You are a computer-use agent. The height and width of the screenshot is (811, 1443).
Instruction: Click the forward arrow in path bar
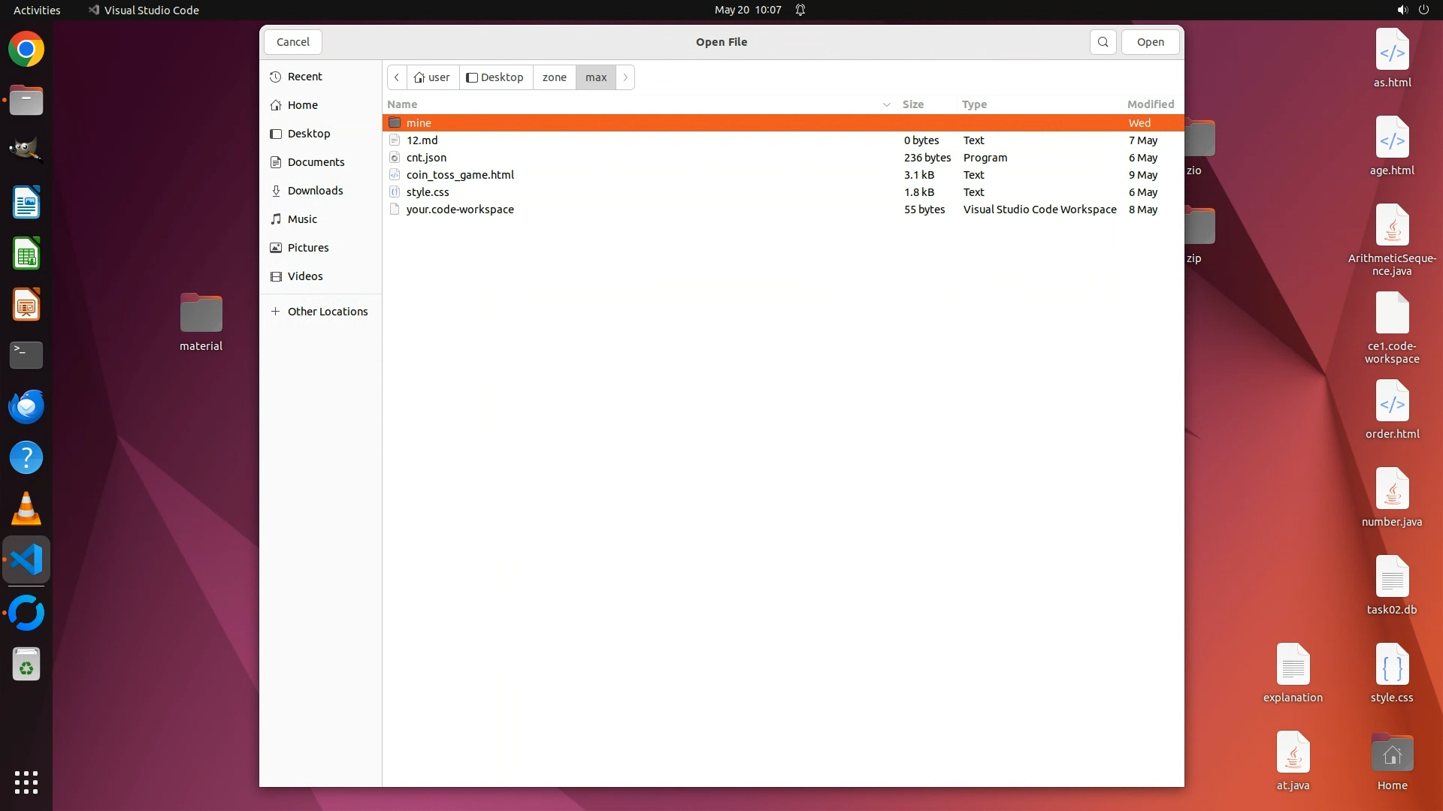625,77
